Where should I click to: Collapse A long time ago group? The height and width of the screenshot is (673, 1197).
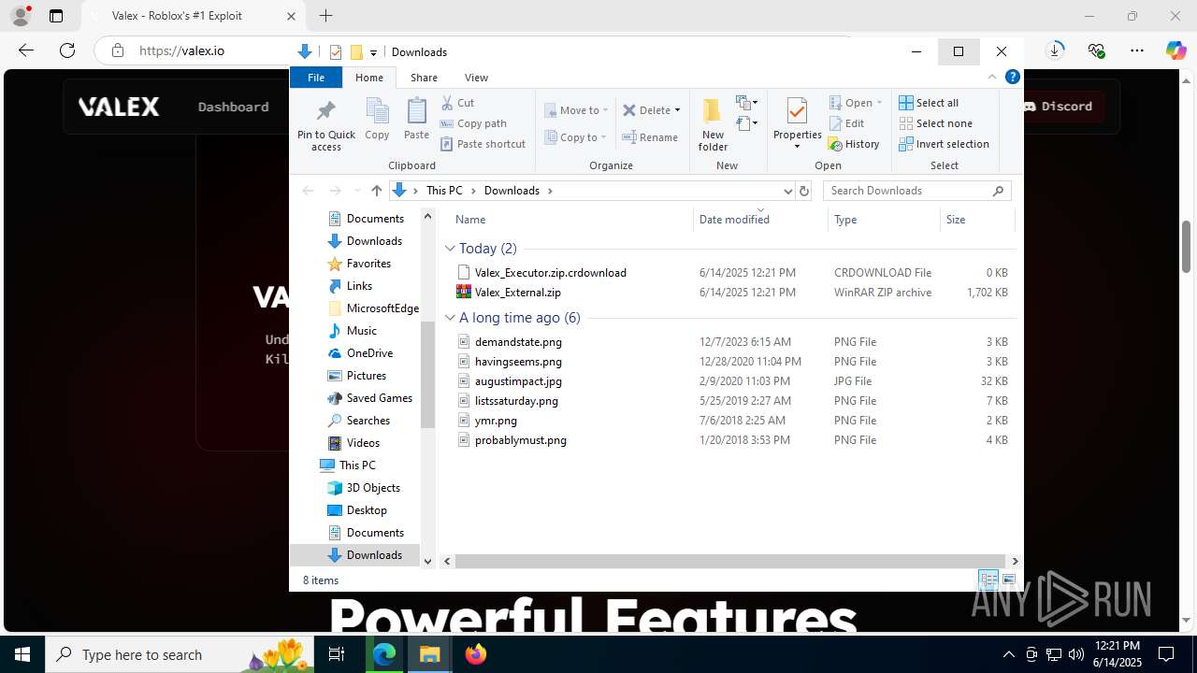[450, 318]
